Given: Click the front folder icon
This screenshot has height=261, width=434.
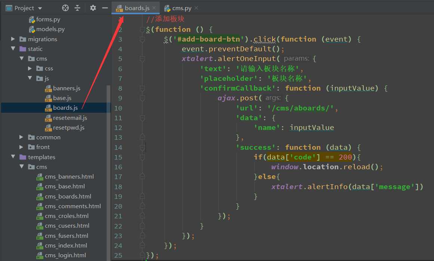Looking at the screenshot, I should (31, 147).
